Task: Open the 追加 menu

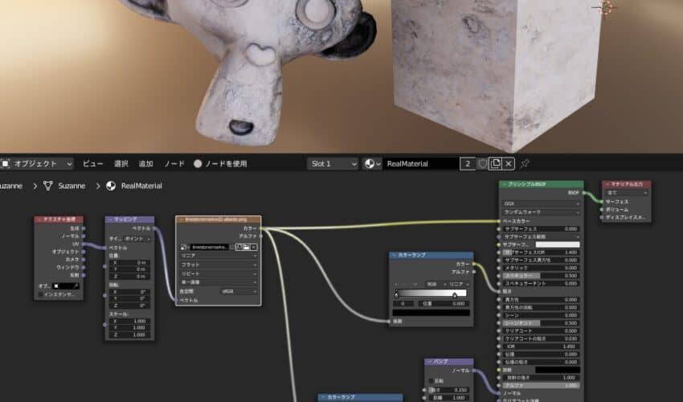Action: 146,164
